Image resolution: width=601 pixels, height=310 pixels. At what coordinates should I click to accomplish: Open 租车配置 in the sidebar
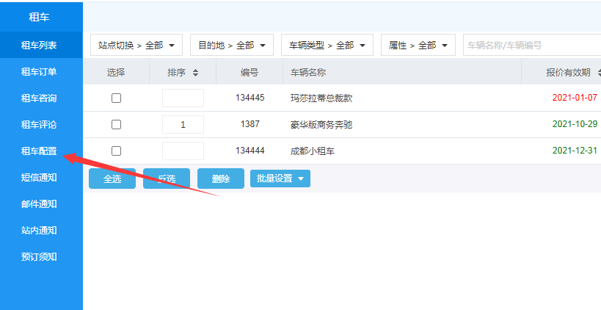(39, 151)
